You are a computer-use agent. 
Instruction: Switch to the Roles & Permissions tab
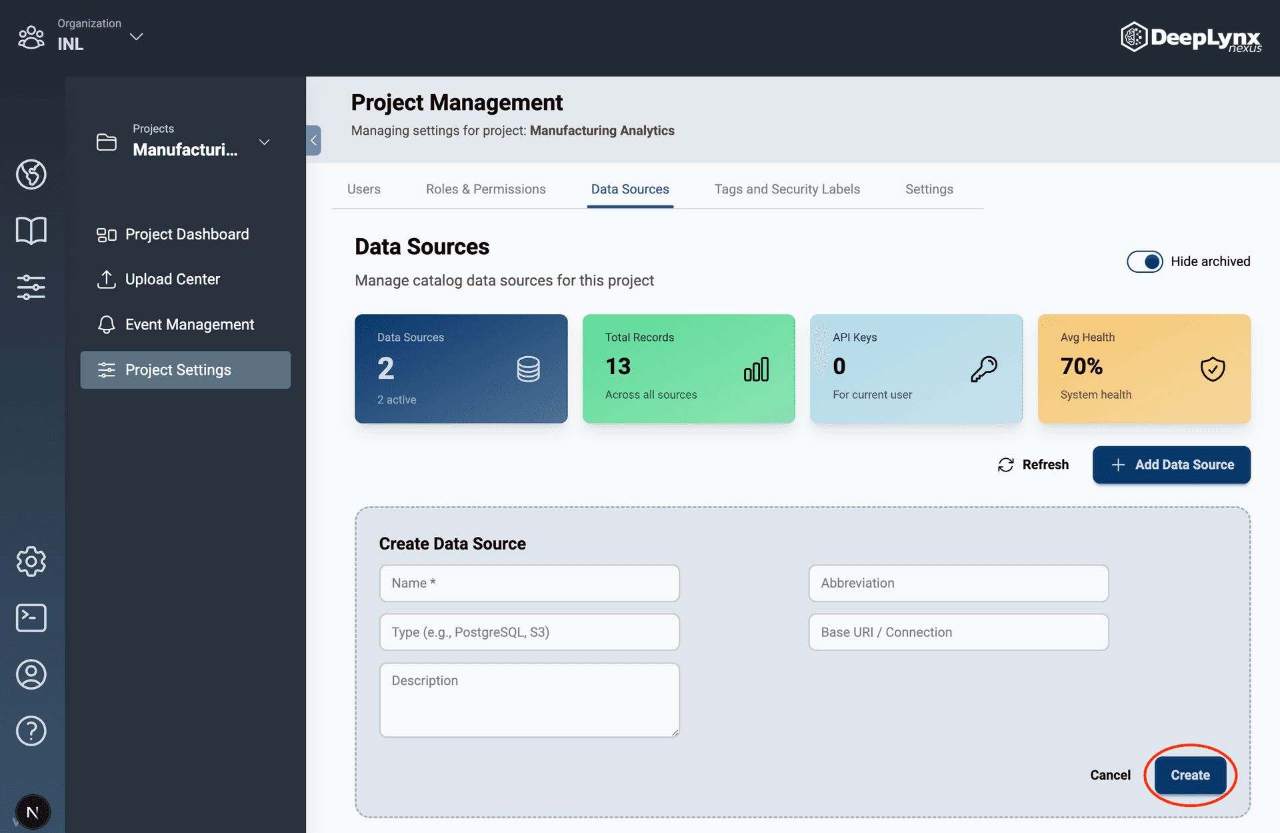click(x=485, y=189)
